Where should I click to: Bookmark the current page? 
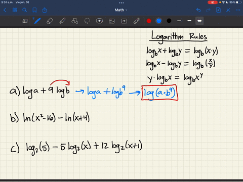pyautogui.click(x=34, y=10)
